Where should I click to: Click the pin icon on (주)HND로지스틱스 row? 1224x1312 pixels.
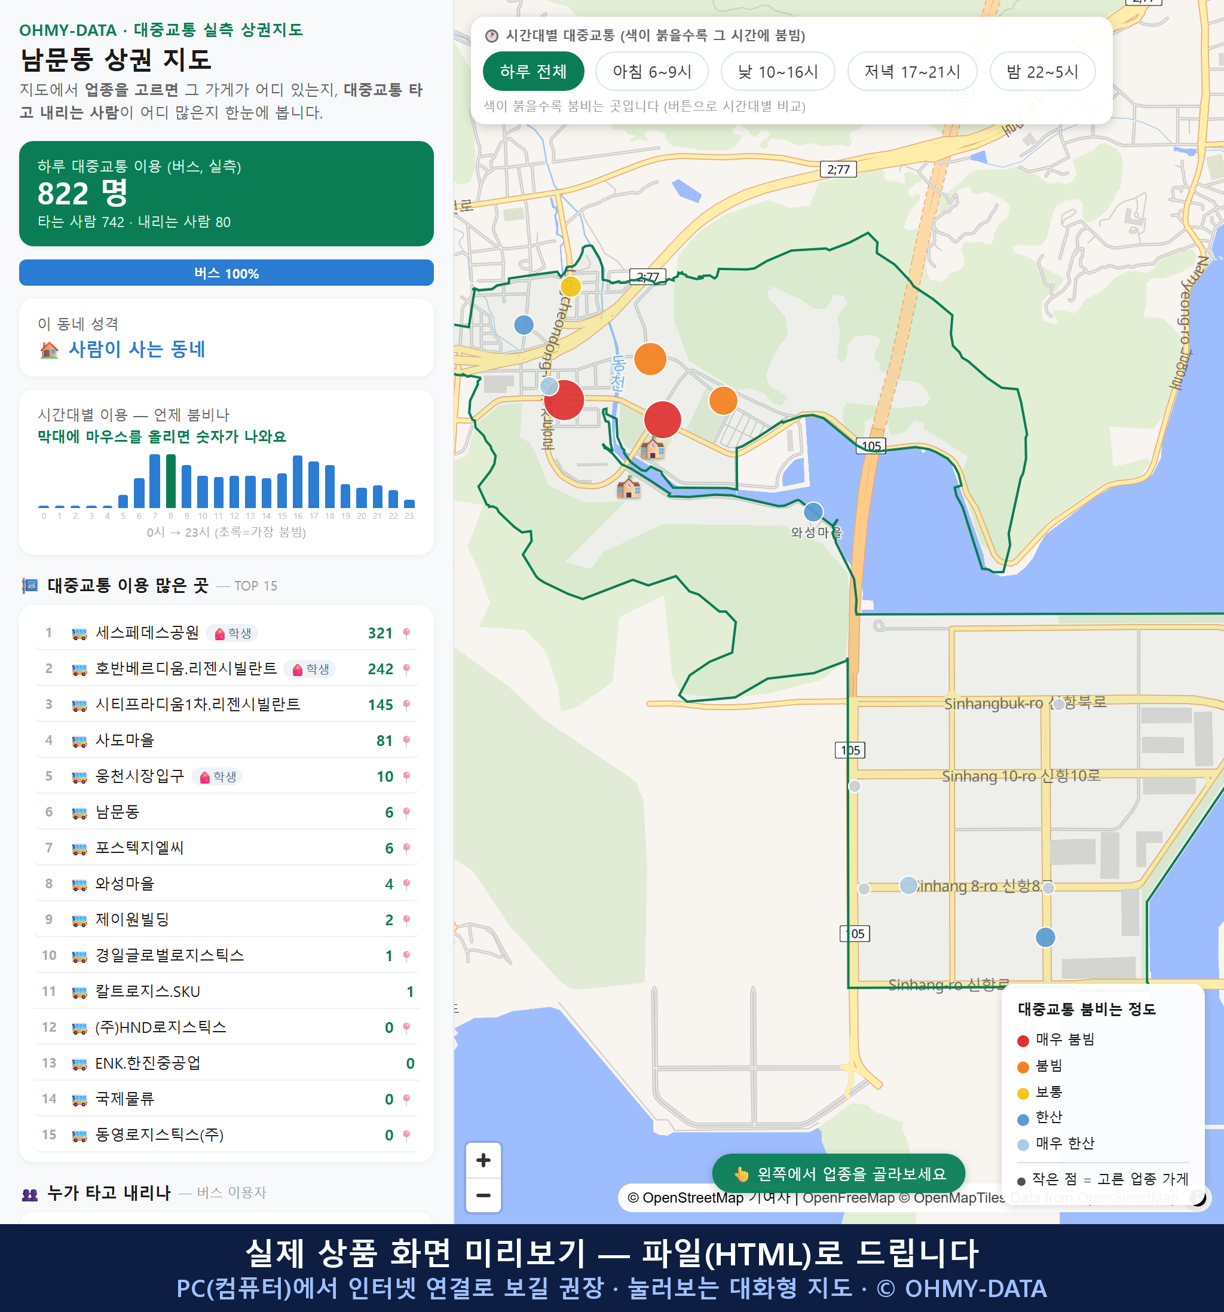click(x=406, y=1027)
